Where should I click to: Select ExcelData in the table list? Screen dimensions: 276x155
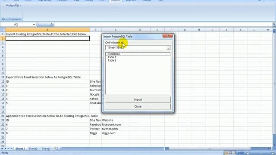pos(138,54)
